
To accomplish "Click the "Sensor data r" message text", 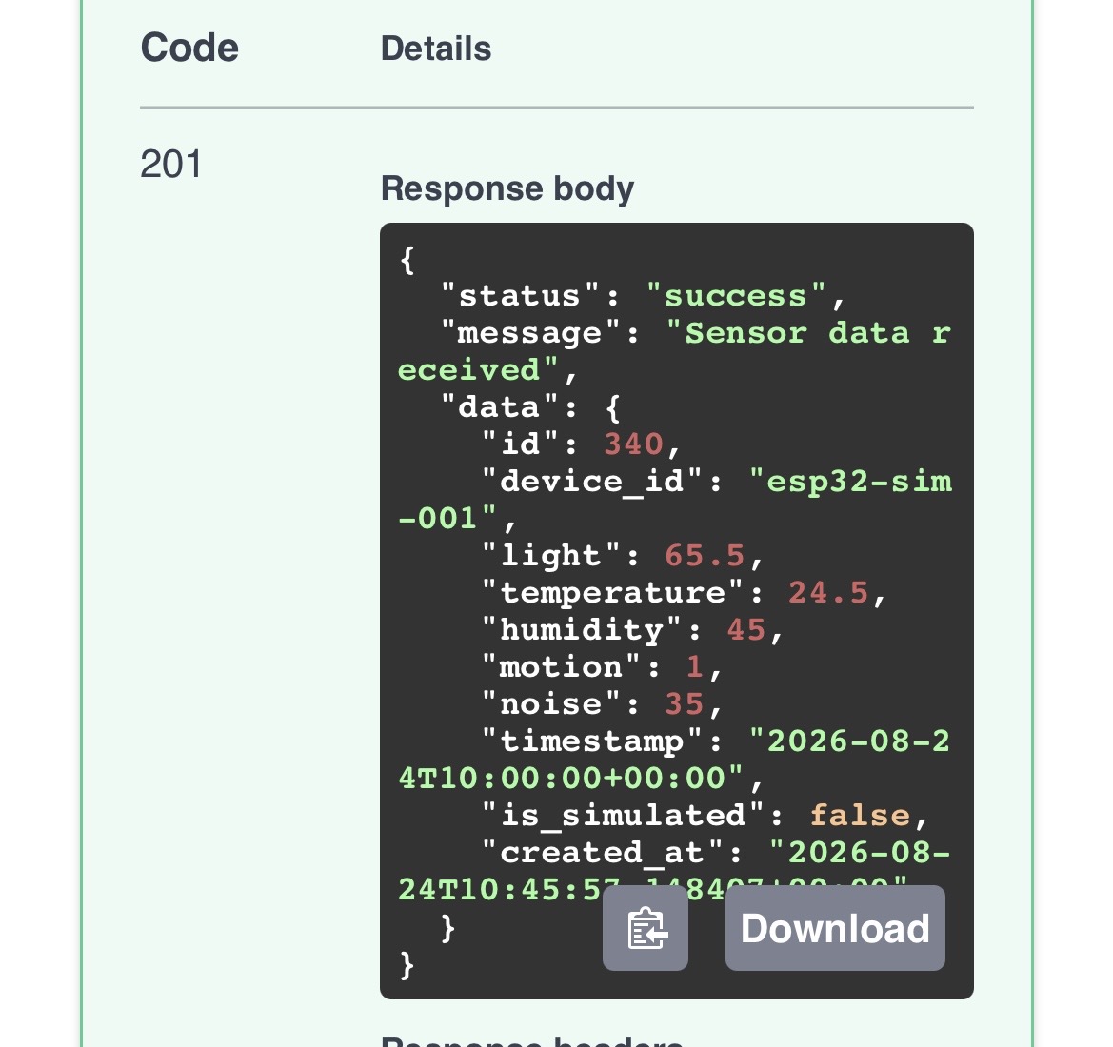I will [809, 333].
